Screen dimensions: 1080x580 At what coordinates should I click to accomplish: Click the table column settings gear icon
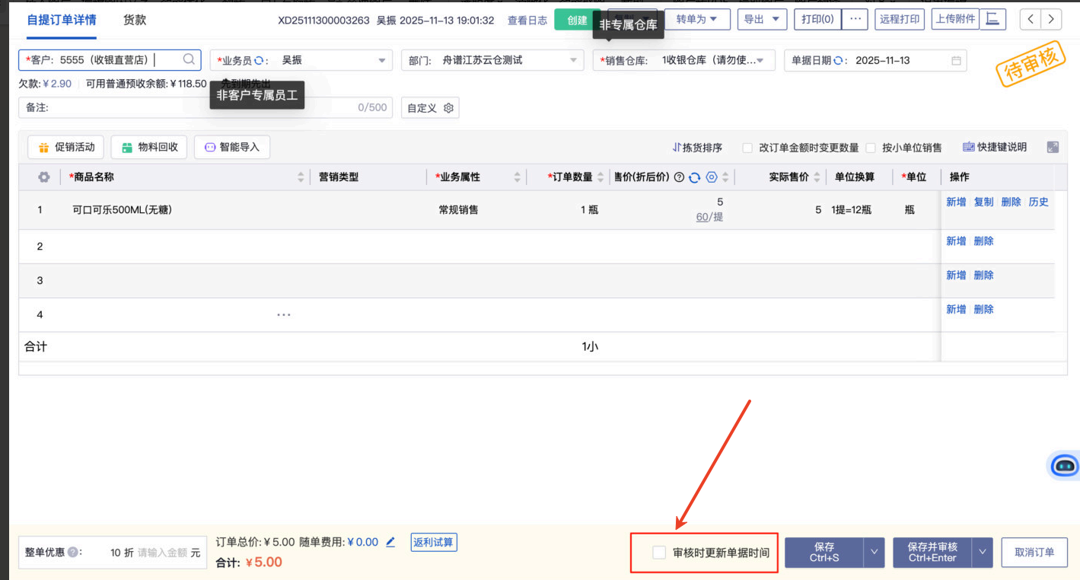click(x=44, y=177)
